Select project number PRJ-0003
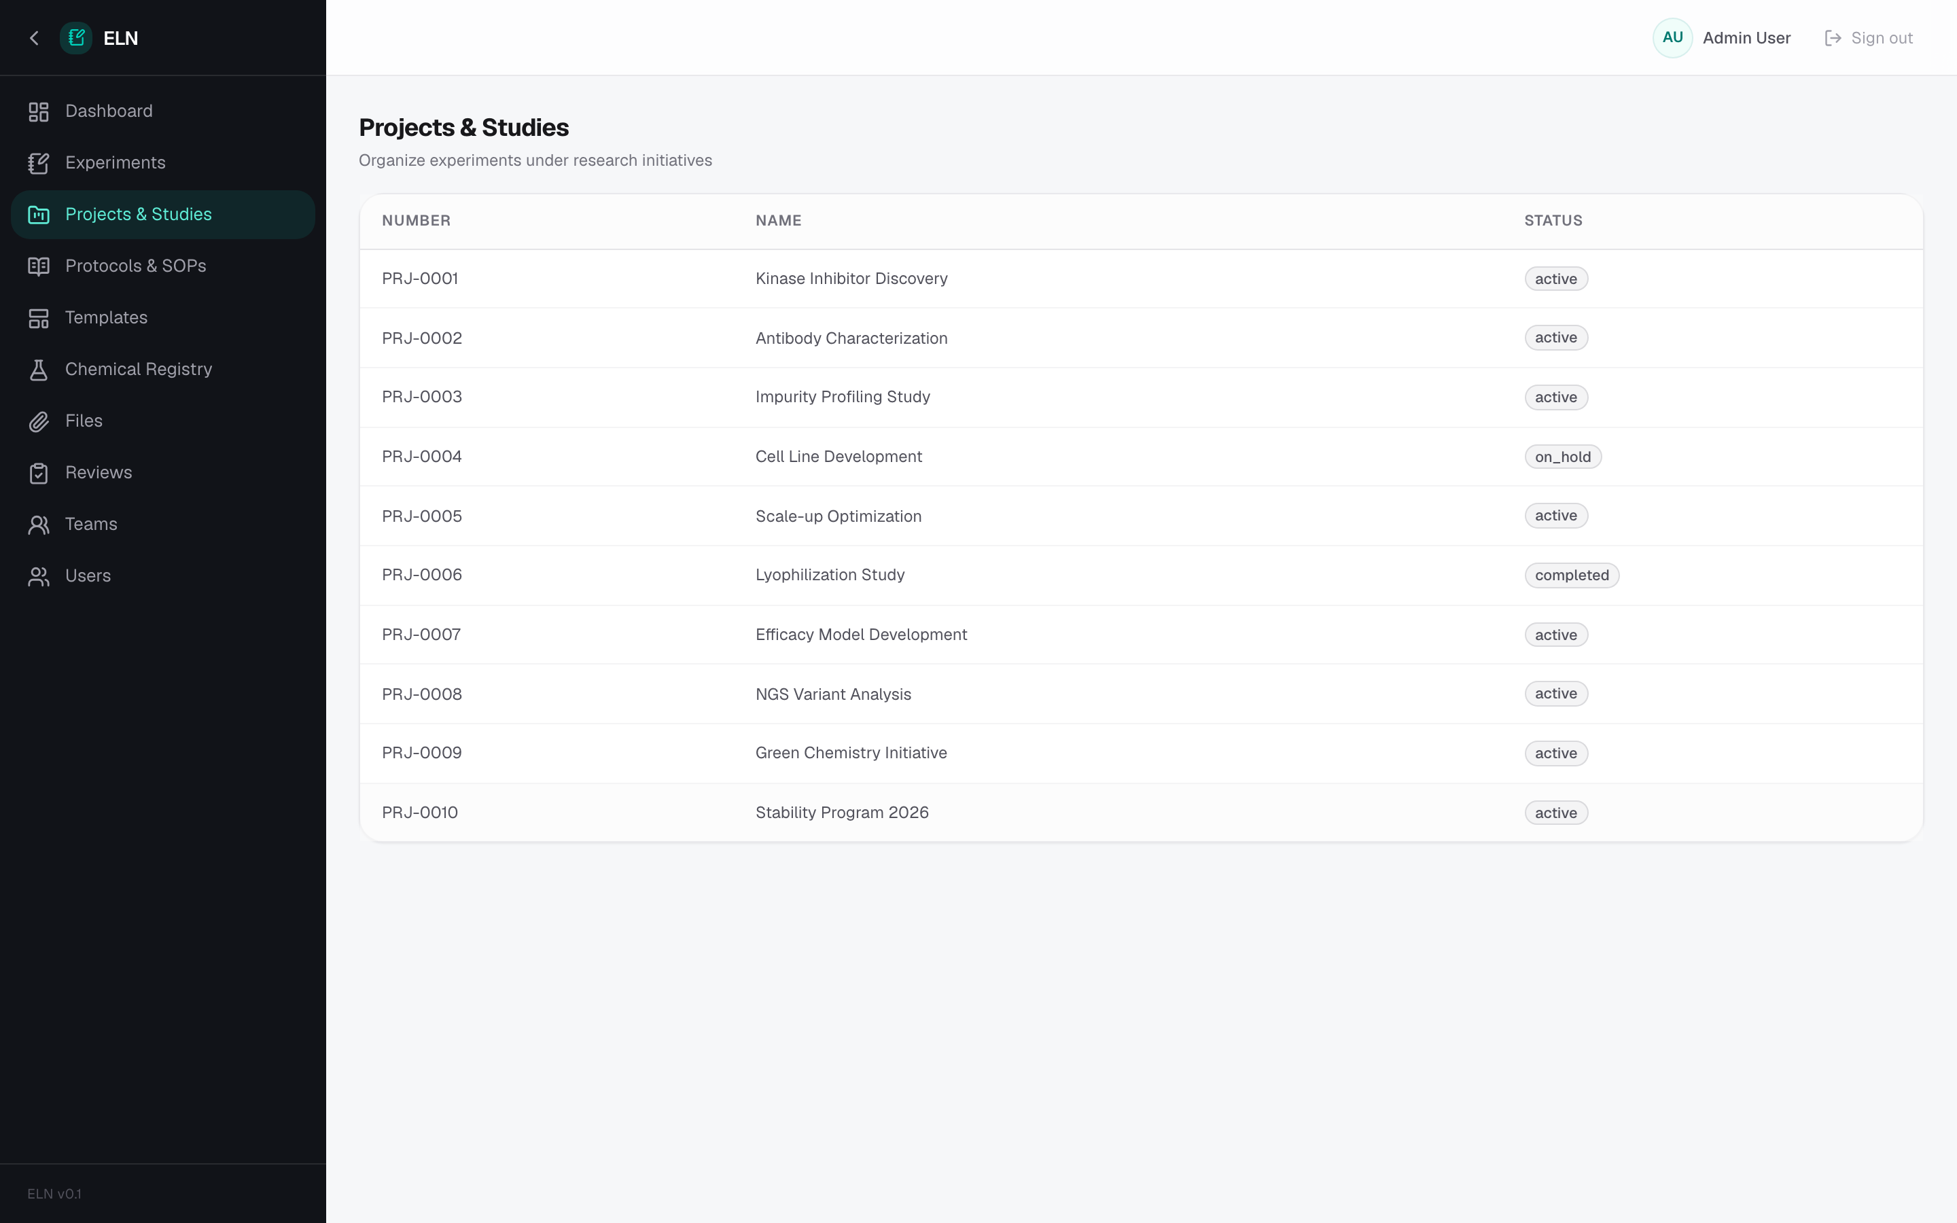This screenshot has height=1223, width=1957. click(421, 397)
